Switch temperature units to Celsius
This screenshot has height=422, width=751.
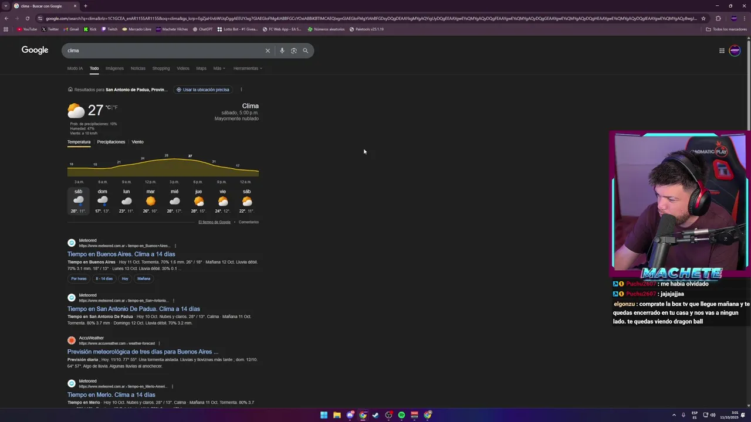click(107, 107)
